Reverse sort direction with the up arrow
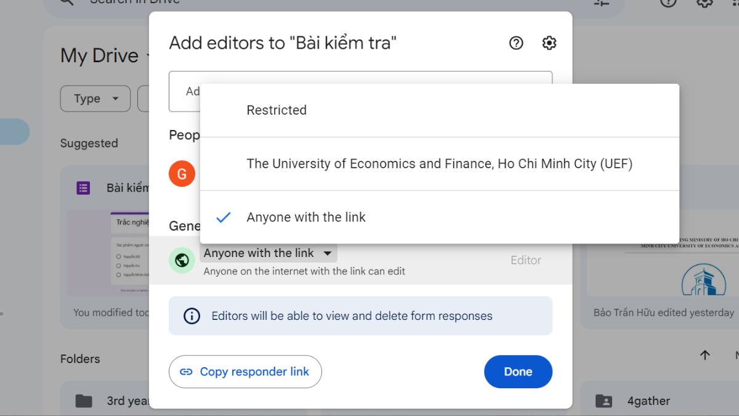Viewport: 739px width, 416px height. point(705,355)
